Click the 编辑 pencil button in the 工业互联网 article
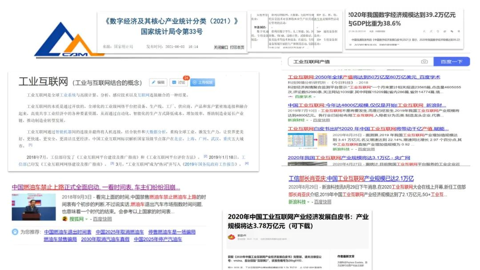Image resolution: width=480 pixels, height=270 pixels. point(158,82)
